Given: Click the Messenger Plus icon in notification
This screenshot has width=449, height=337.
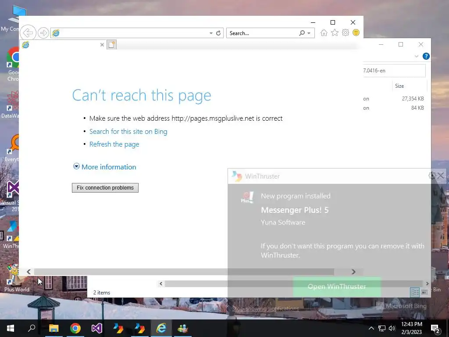Looking at the screenshot, I should pyautogui.click(x=247, y=197).
